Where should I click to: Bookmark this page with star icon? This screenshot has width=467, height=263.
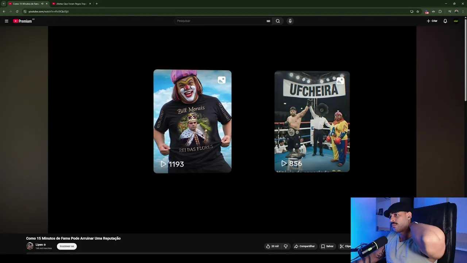[418, 11]
